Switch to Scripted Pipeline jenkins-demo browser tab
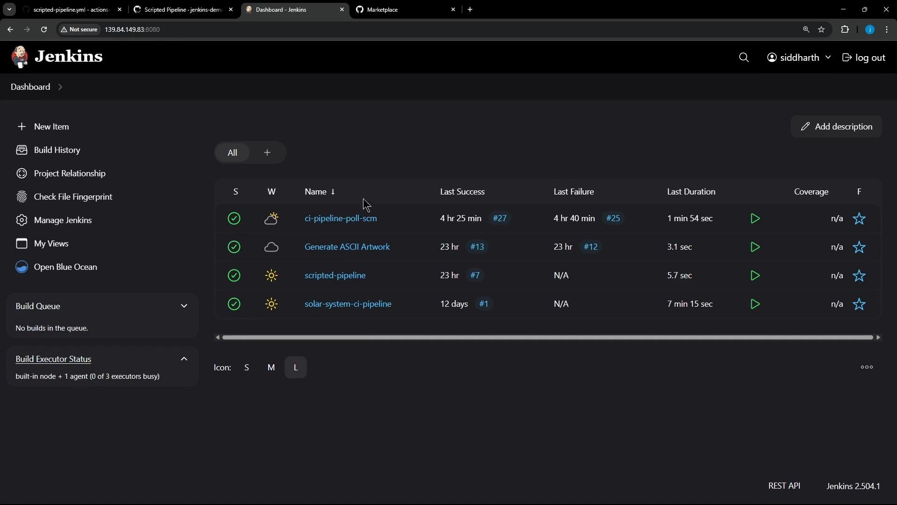The height and width of the screenshot is (505, 897). pos(183,9)
